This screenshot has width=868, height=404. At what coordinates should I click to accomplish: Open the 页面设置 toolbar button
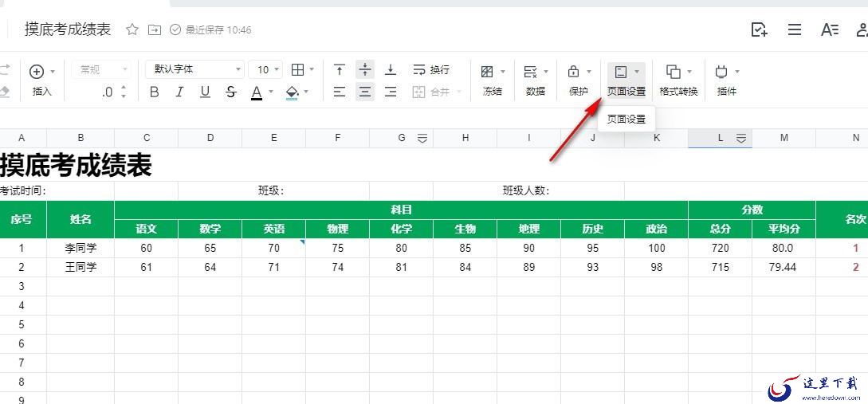point(626,80)
